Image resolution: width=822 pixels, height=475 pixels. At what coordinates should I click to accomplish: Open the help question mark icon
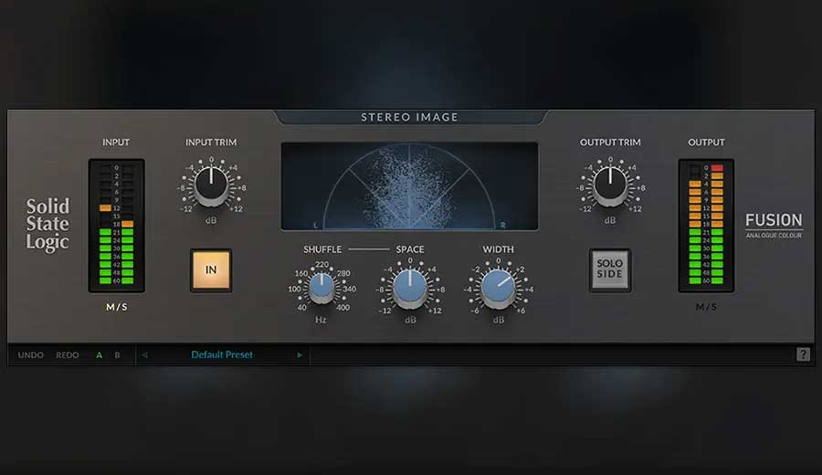803,354
